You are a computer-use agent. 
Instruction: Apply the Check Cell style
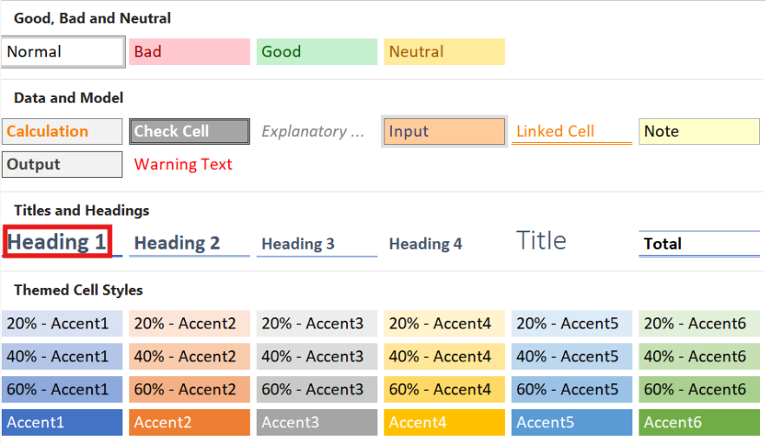coord(189,132)
